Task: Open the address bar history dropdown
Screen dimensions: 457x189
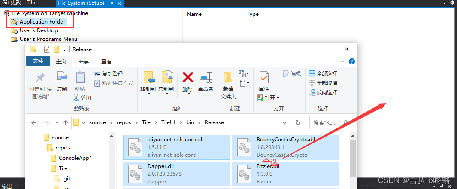Action: (x=284, y=123)
